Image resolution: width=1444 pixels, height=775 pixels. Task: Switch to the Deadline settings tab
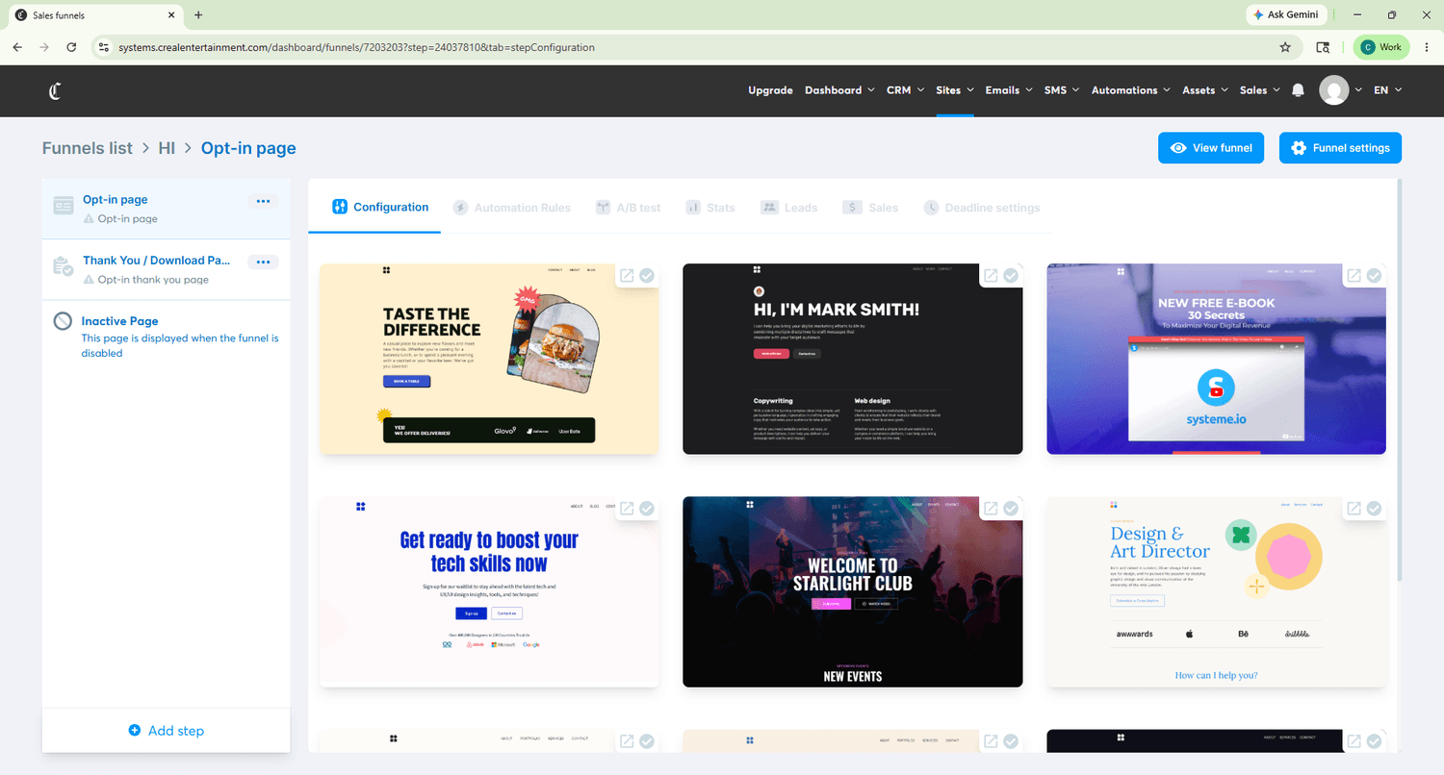pyautogui.click(x=982, y=208)
